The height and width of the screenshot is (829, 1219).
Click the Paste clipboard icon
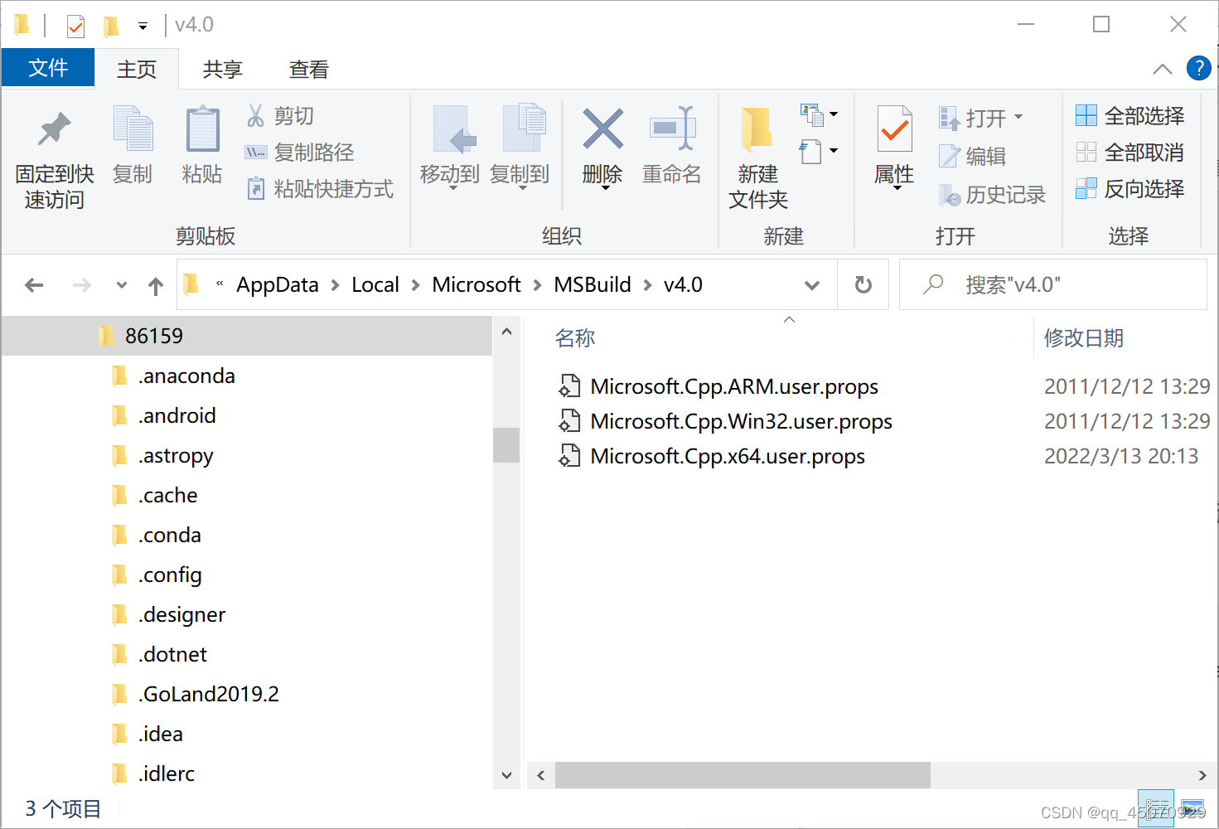click(202, 129)
